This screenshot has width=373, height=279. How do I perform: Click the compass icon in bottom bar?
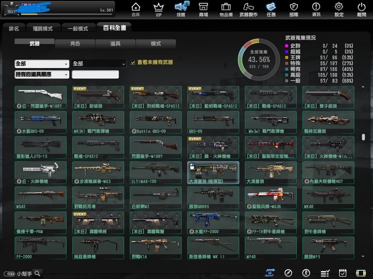click(x=289, y=273)
